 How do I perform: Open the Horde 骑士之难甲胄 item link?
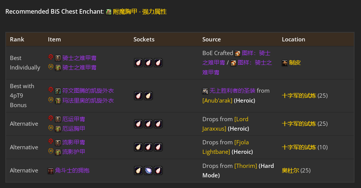click(x=79, y=58)
